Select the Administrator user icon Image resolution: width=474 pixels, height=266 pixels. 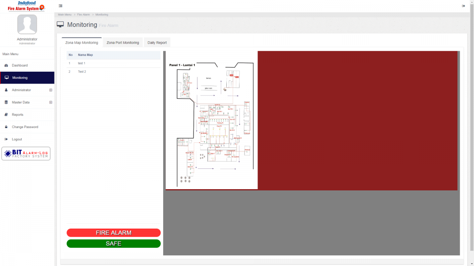pos(6,90)
